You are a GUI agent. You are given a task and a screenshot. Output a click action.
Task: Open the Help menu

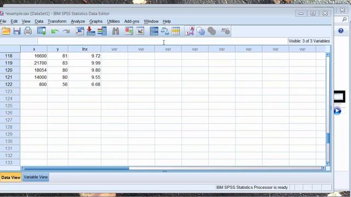[167, 21]
